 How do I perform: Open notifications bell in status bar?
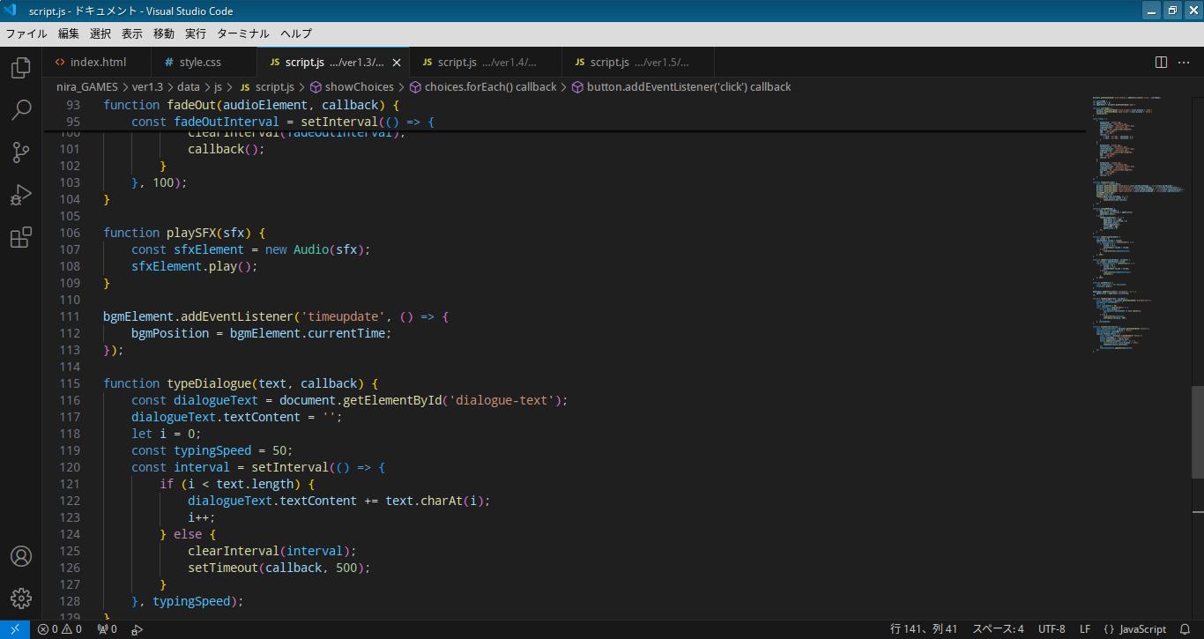(1185, 629)
